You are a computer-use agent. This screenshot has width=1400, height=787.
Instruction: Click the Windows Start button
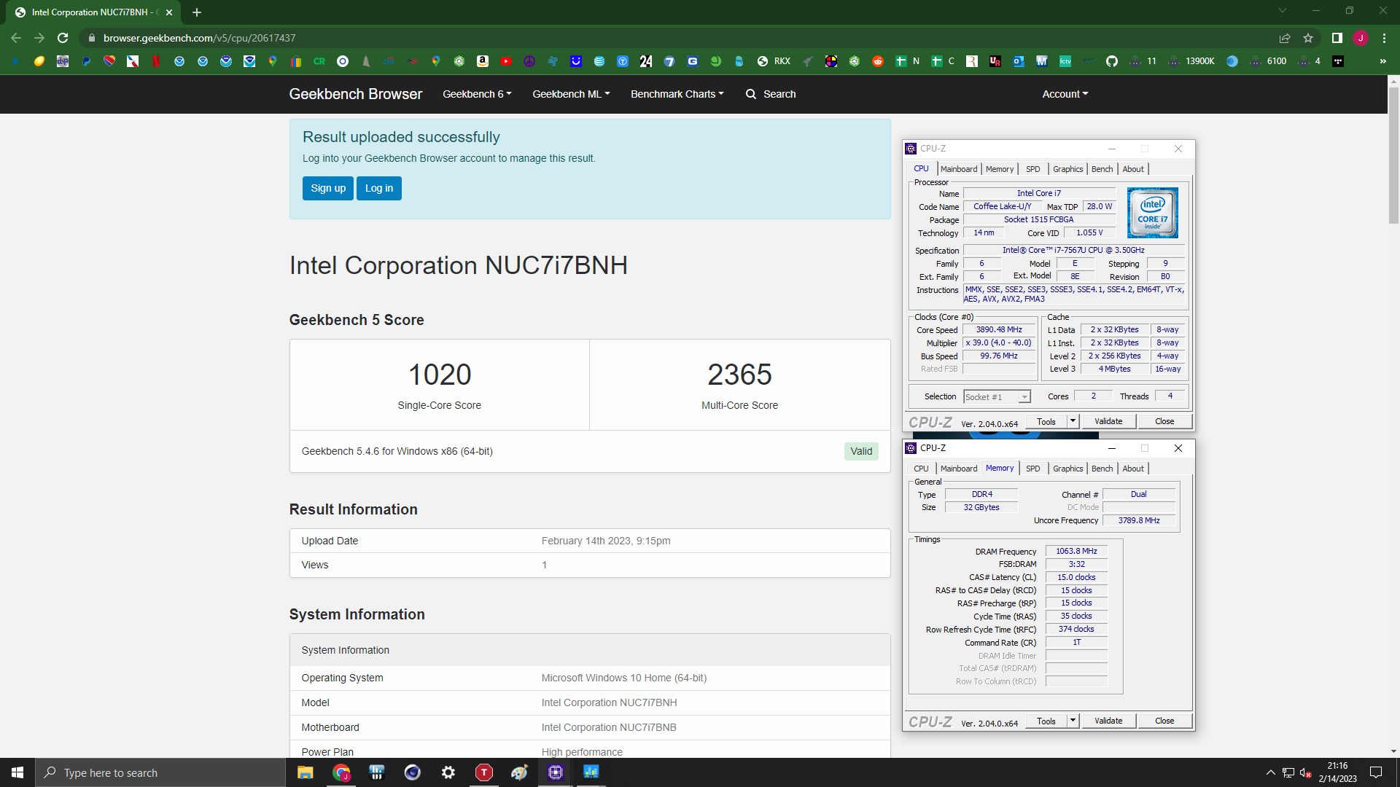17,772
